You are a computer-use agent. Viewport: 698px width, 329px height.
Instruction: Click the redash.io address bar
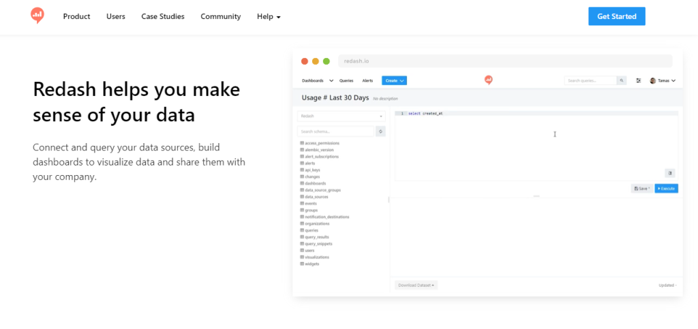(505, 61)
